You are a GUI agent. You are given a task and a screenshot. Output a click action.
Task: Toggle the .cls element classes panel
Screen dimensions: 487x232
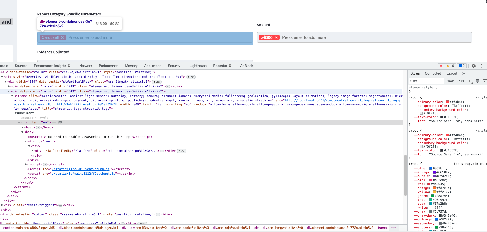click(x=461, y=81)
